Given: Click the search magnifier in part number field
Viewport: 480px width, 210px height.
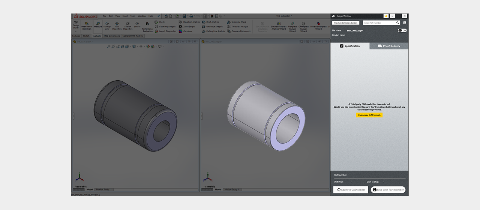Looking at the screenshot, I should coord(398,23).
